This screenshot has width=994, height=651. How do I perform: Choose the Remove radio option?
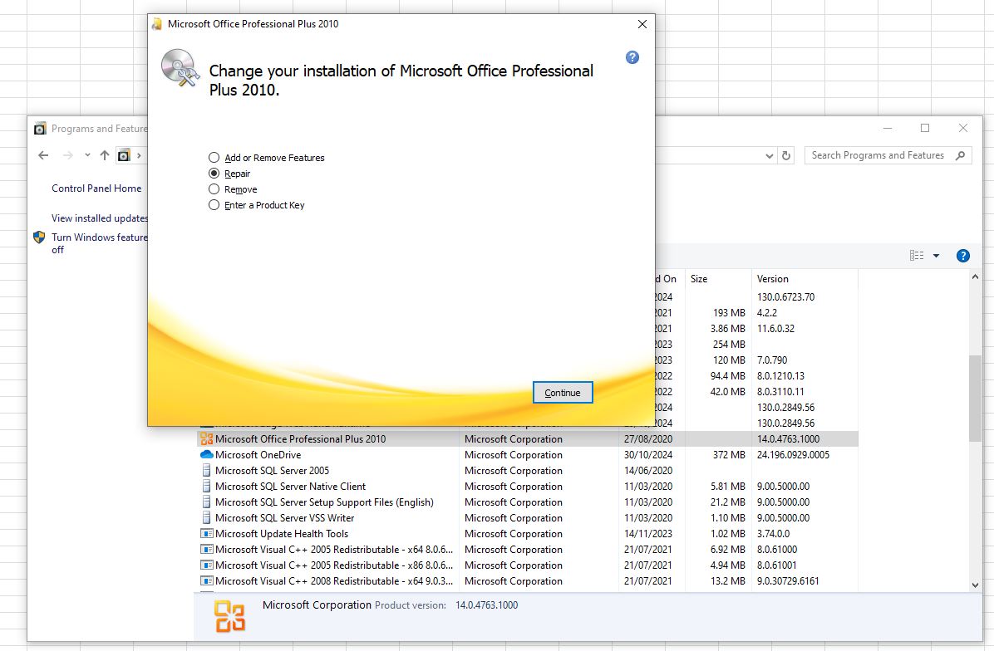pos(214,189)
